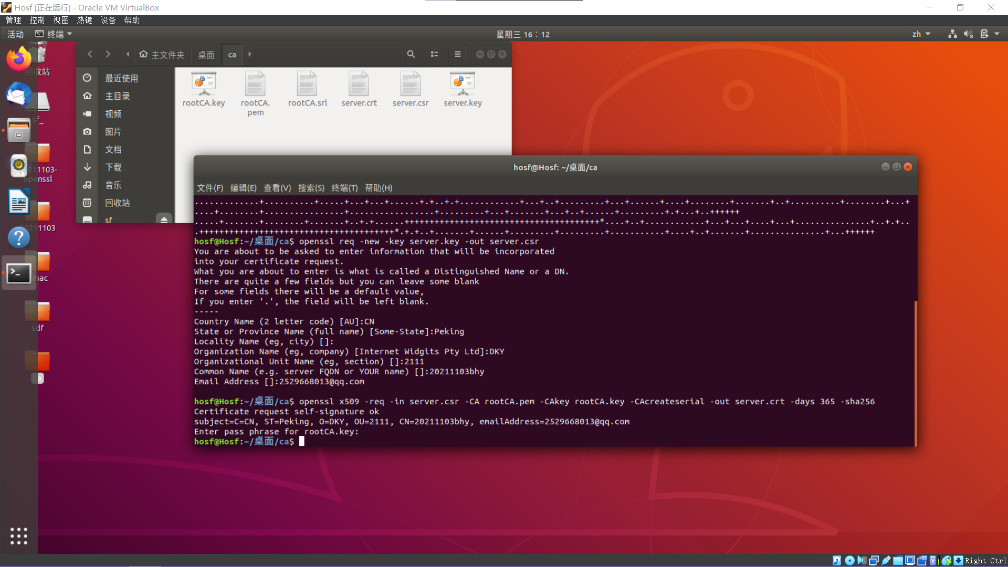Image resolution: width=1008 pixels, height=567 pixels.
Task: Expand the zh input language dropdown
Action: point(921,34)
